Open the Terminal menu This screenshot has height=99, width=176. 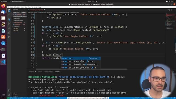point(34,7)
